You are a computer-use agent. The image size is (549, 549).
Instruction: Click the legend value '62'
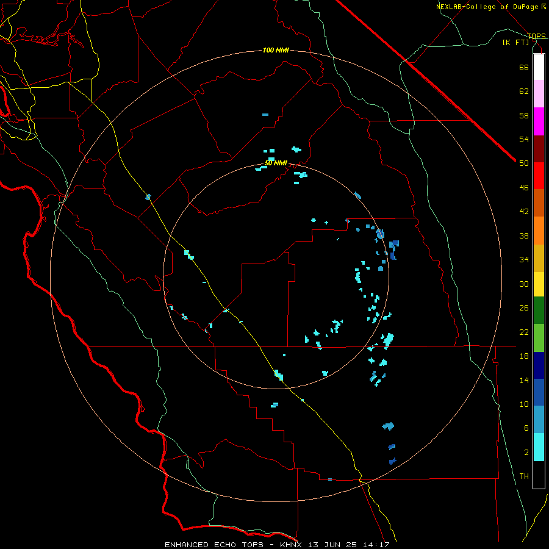(x=524, y=91)
